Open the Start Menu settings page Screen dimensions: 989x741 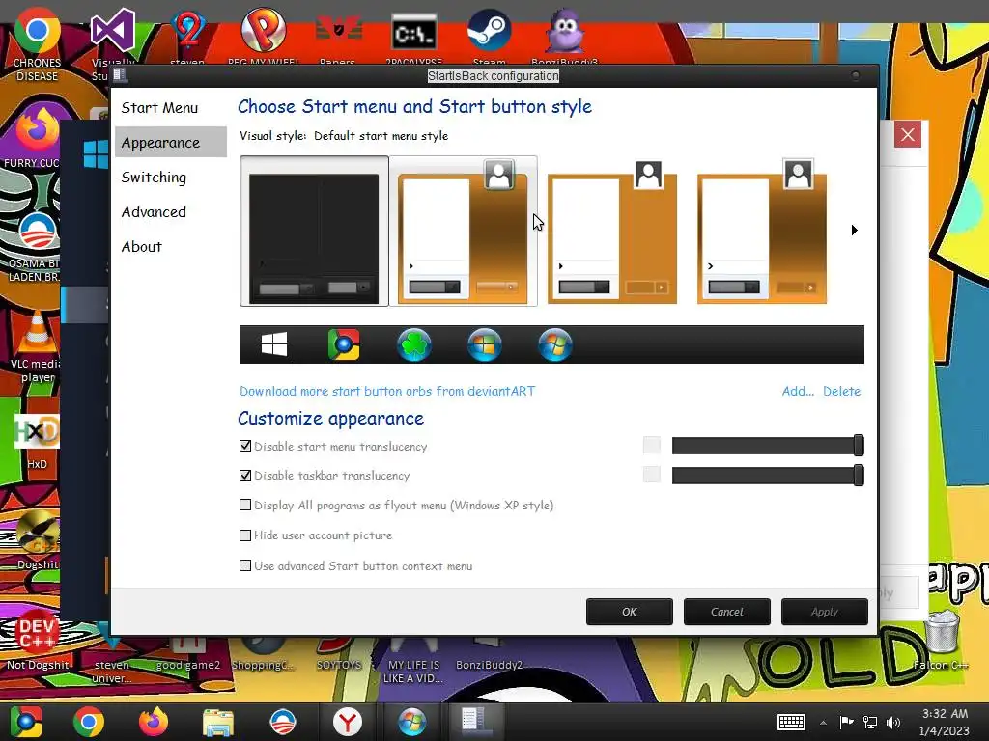click(x=159, y=108)
